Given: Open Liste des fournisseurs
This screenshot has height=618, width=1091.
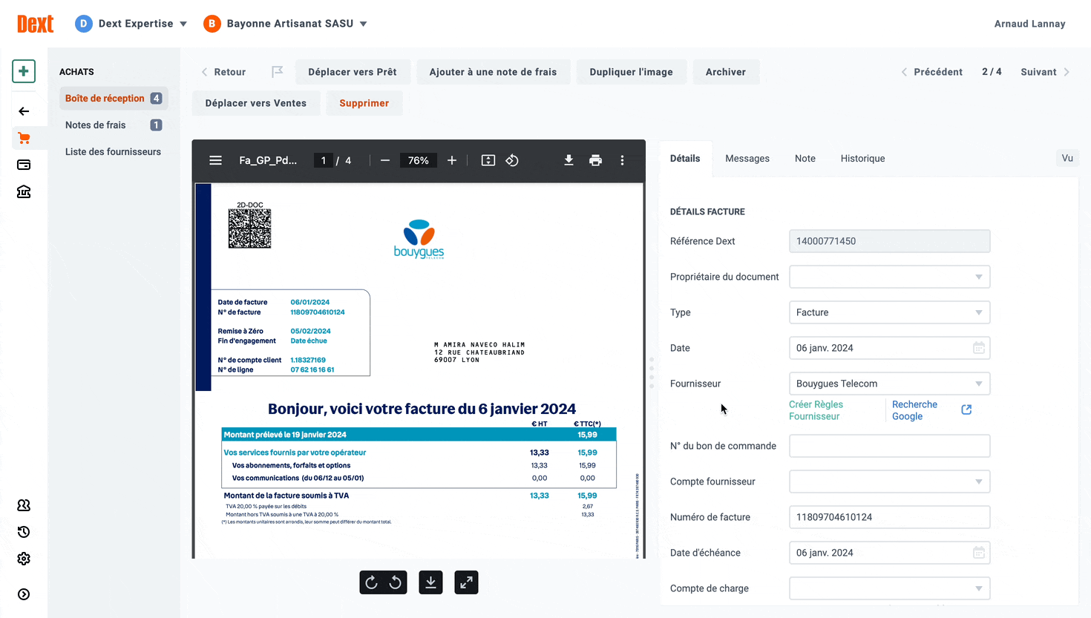Looking at the screenshot, I should pyautogui.click(x=113, y=151).
